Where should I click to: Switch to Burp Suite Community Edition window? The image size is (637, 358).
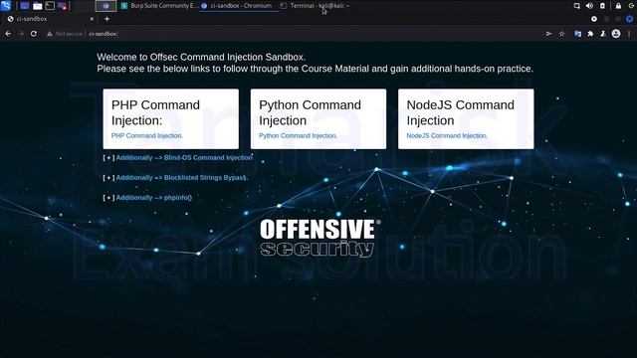(x=160, y=6)
